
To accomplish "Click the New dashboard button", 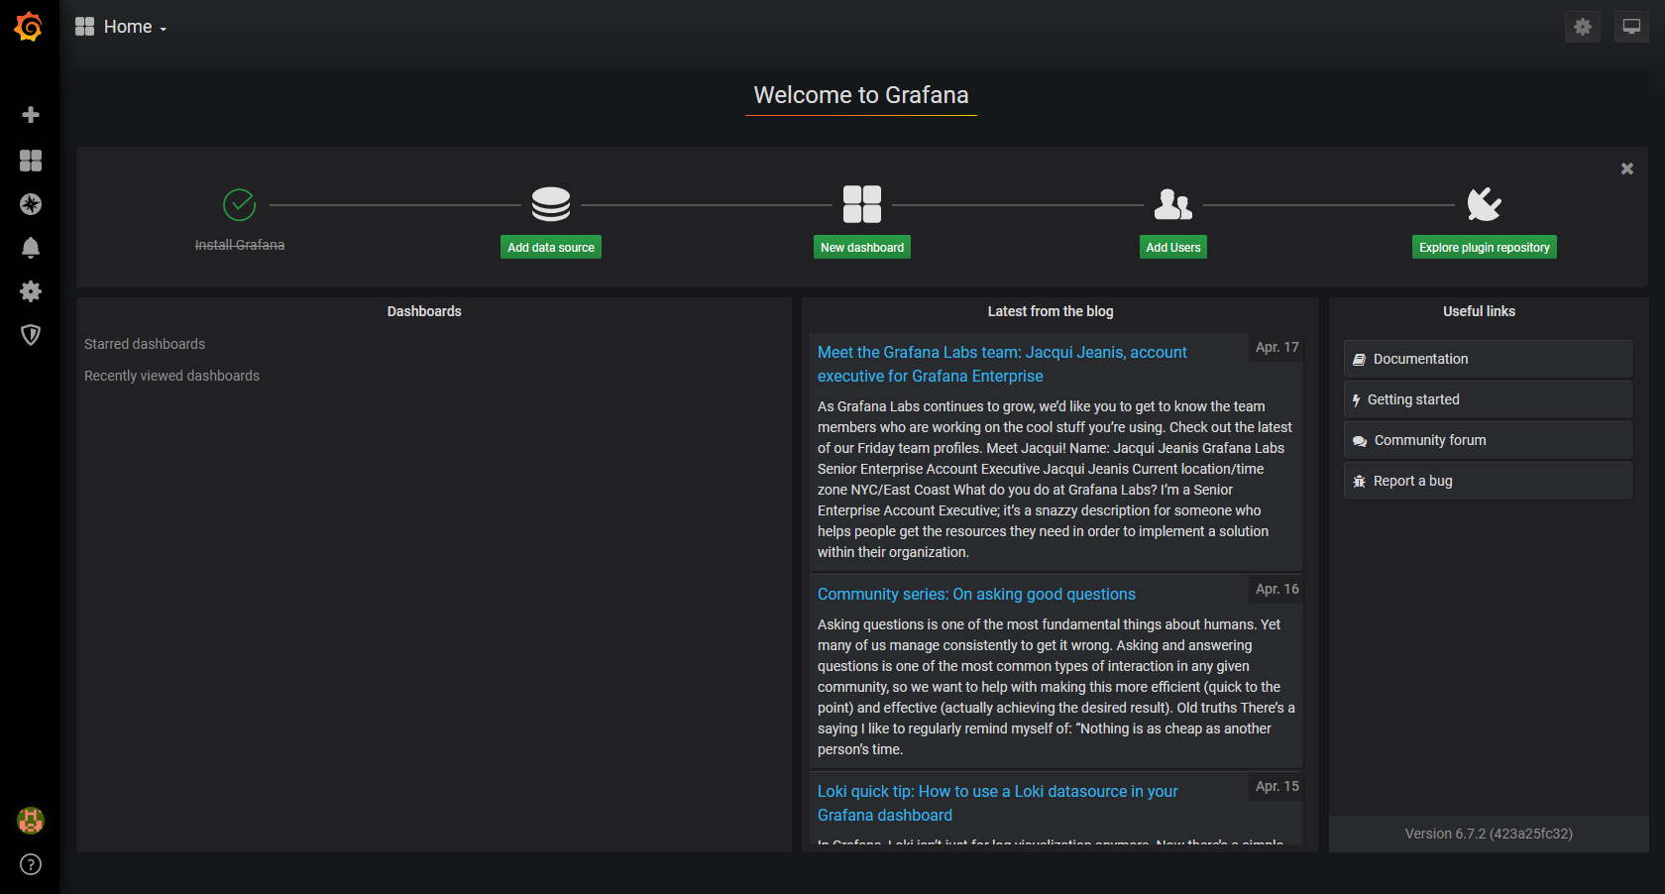I will (862, 248).
